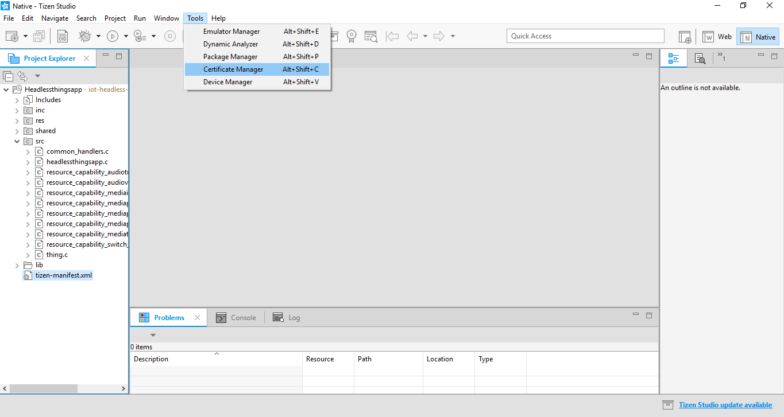Click the Open Perspective icon
Viewport: 784px width, 417px height.
(685, 37)
